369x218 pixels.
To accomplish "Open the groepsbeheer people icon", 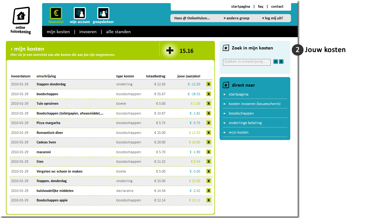I will (103, 13).
